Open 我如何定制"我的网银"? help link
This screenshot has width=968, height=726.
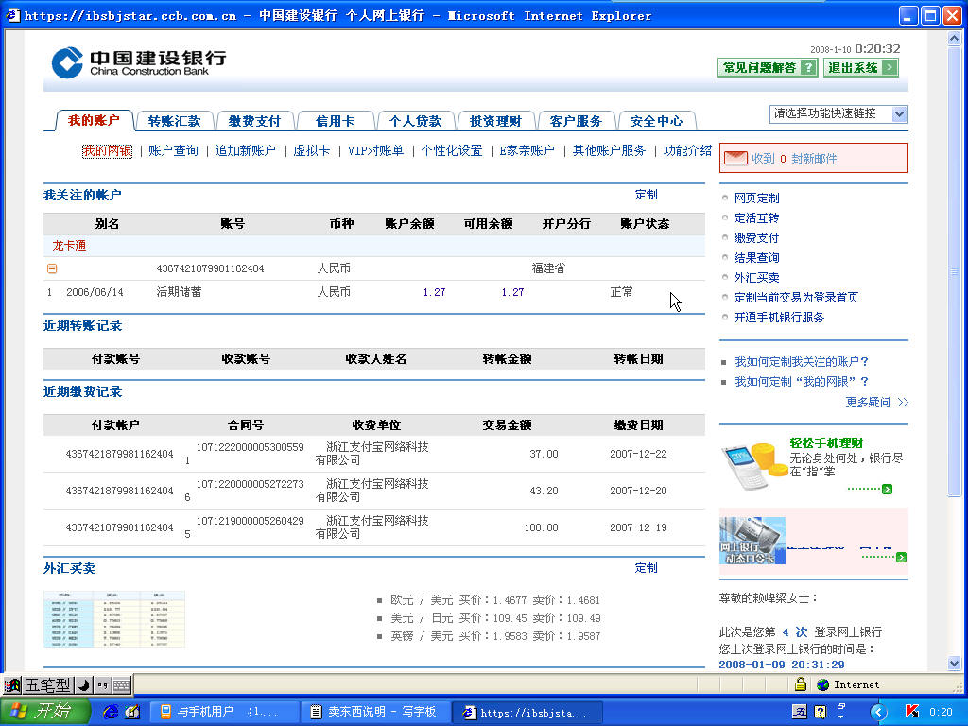click(x=802, y=382)
